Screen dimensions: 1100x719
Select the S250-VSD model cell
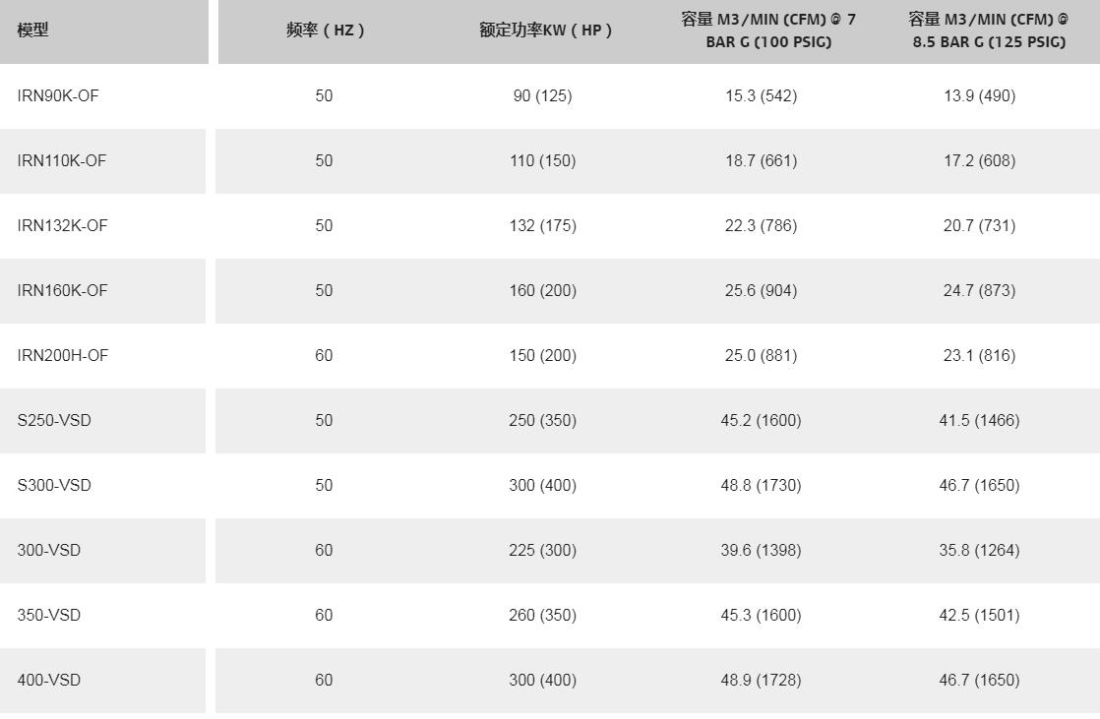click(54, 420)
